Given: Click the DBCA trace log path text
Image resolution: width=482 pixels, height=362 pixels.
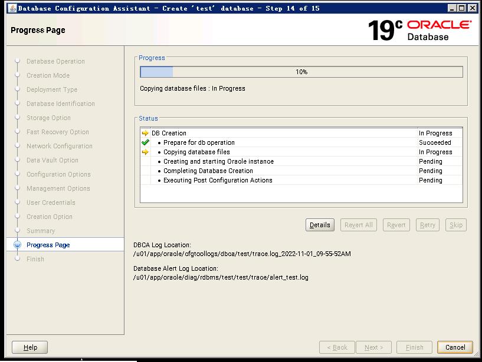Looking at the screenshot, I should (242, 254).
